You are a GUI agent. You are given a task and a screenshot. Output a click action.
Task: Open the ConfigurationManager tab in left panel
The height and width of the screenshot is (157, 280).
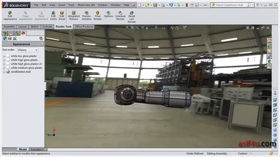point(17,33)
